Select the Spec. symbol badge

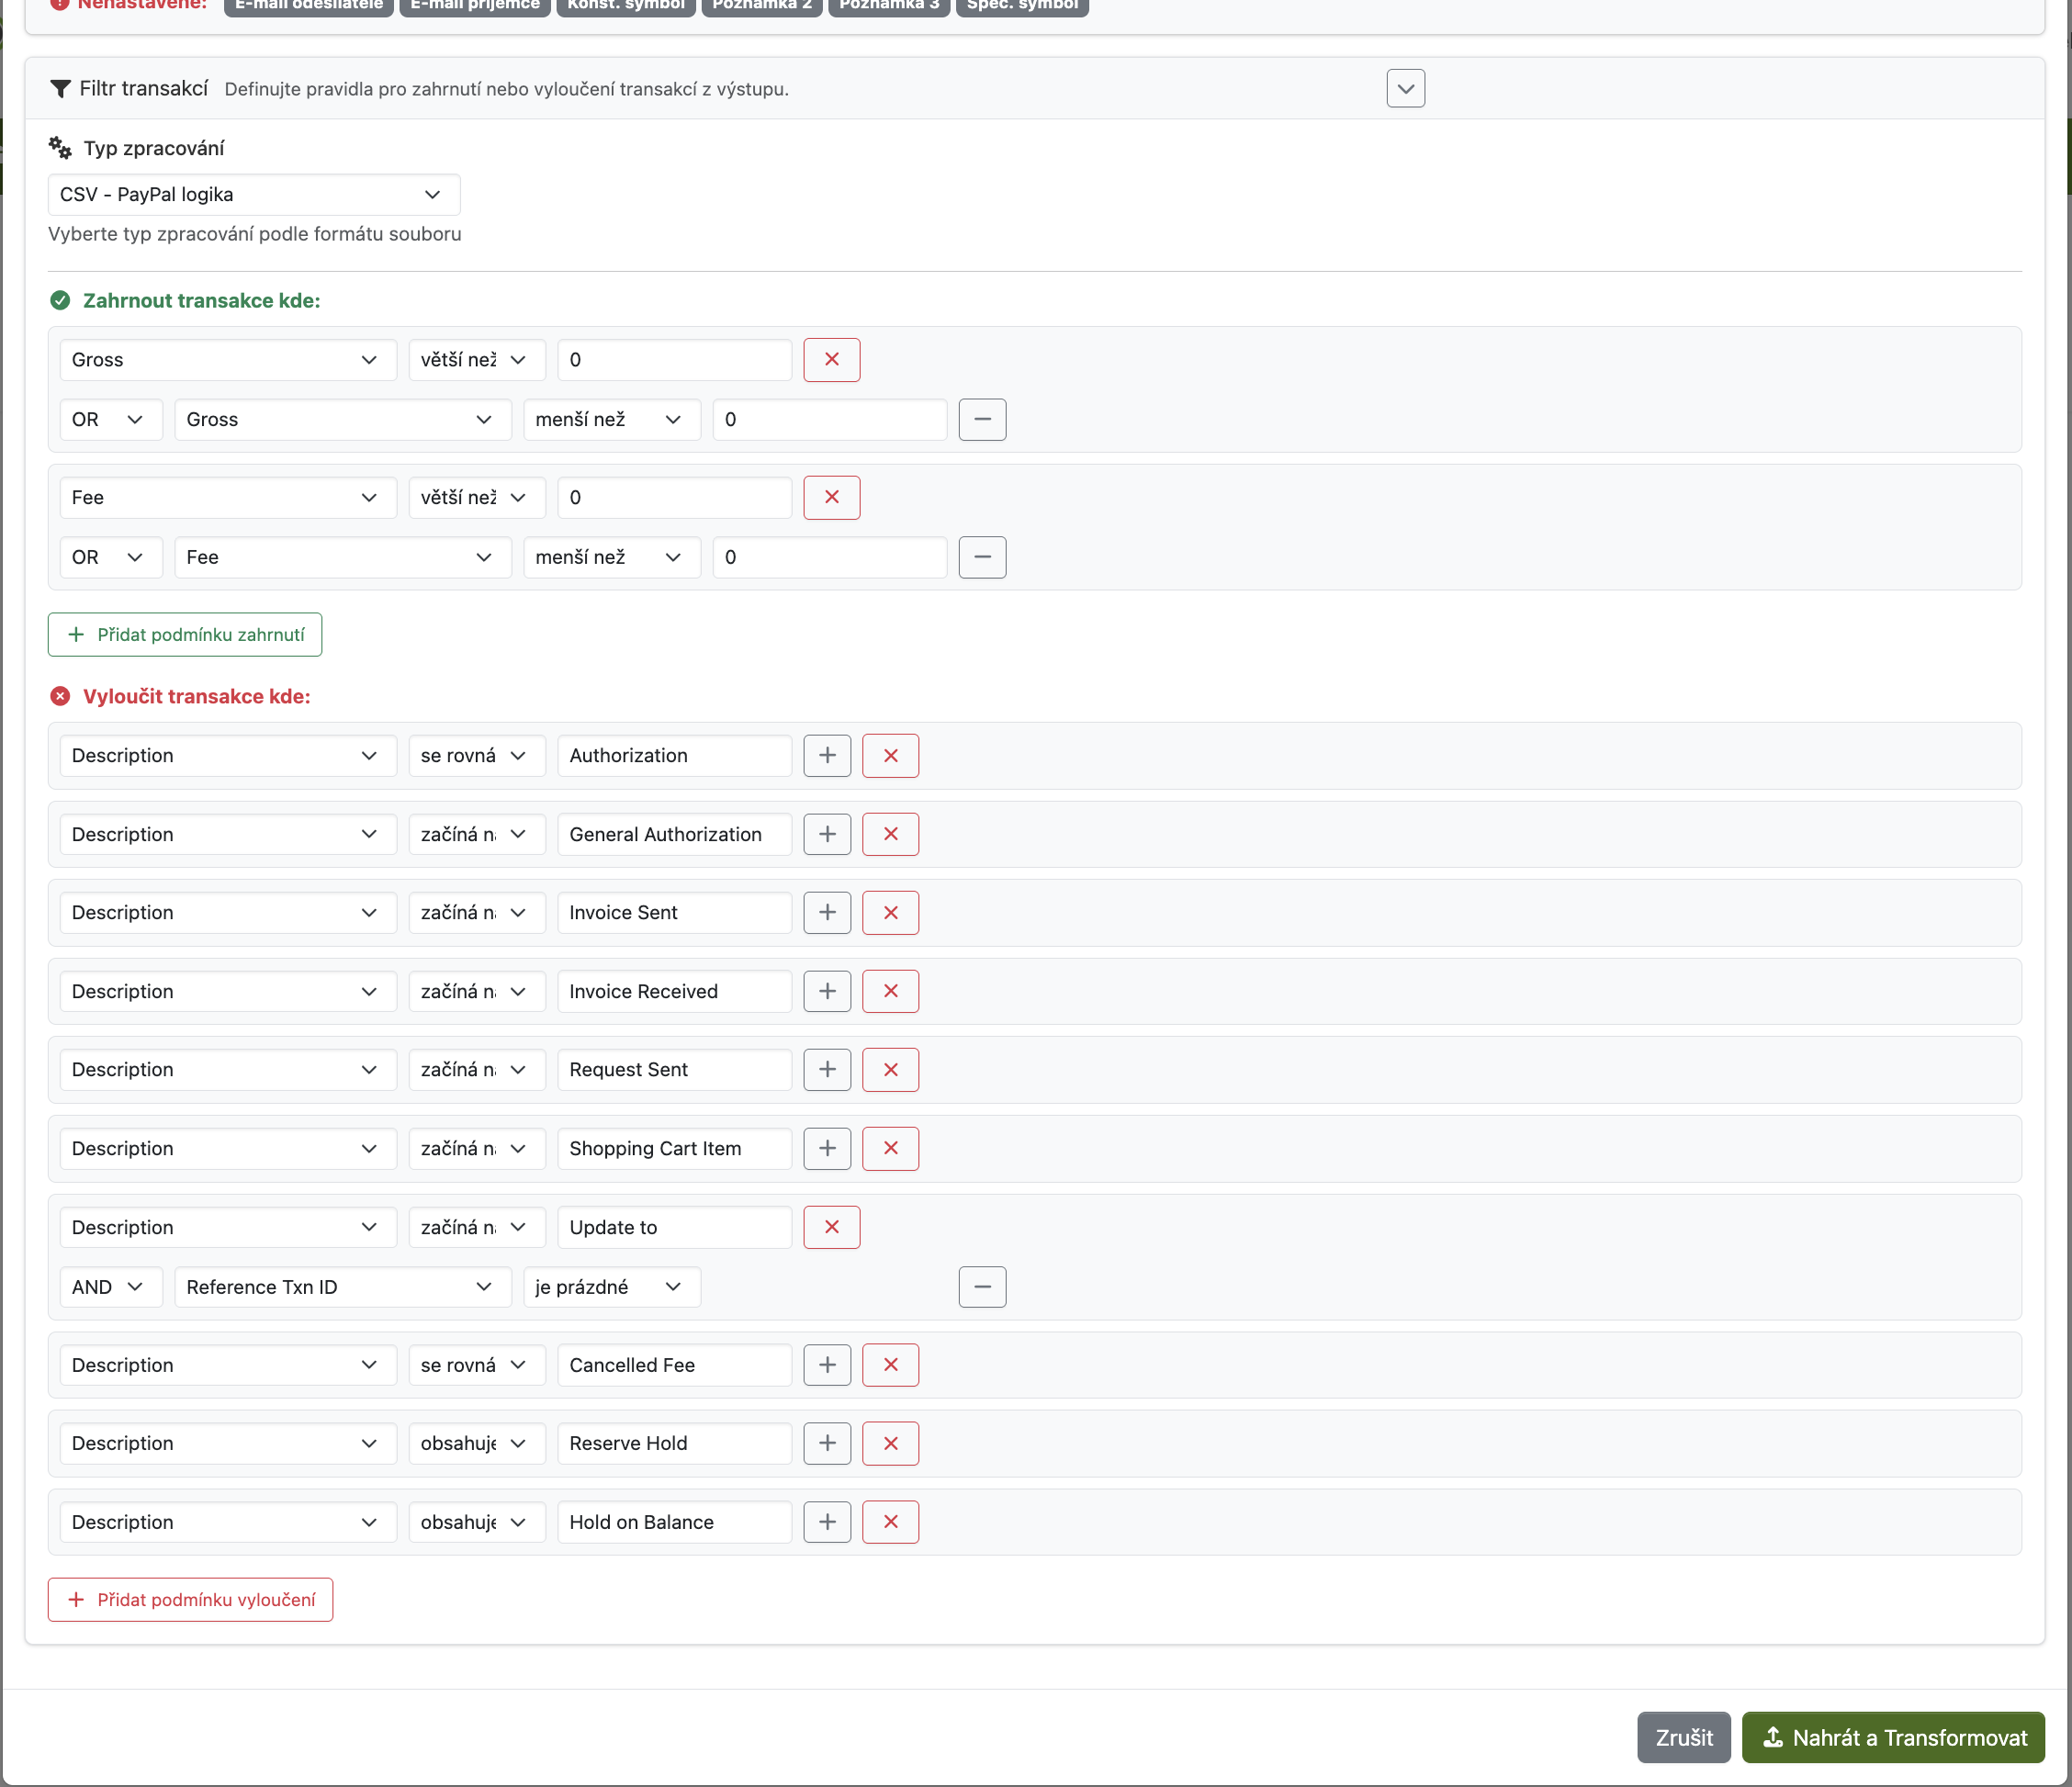point(1021,4)
